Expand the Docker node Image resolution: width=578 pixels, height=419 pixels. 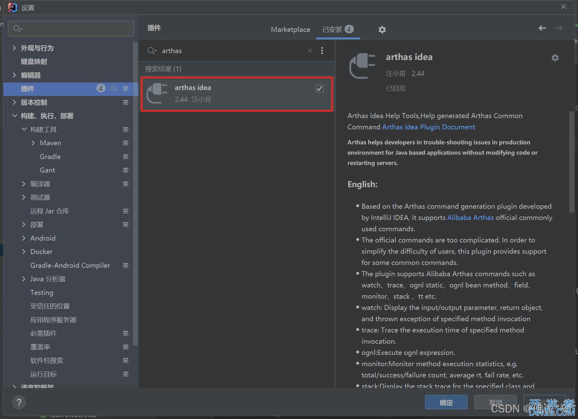point(23,252)
